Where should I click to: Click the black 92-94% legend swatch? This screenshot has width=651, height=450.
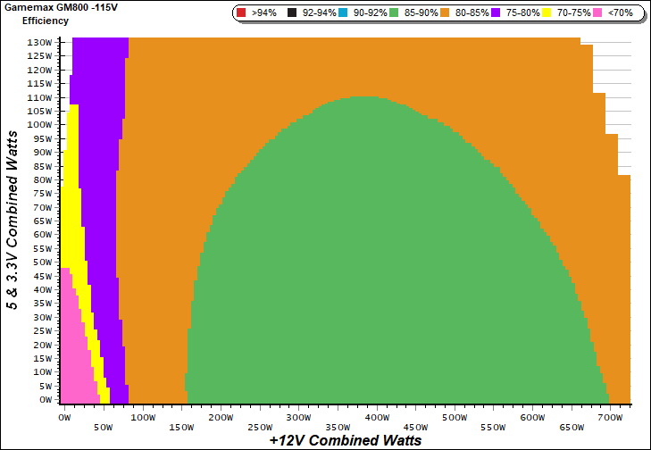292,13
